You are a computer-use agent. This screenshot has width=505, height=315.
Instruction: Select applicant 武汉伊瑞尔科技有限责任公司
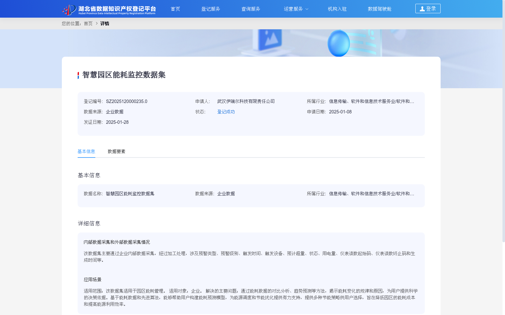click(x=246, y=101)
